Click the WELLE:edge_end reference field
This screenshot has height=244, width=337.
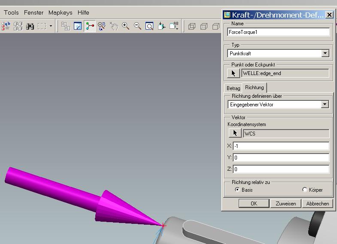coord(285,73)
